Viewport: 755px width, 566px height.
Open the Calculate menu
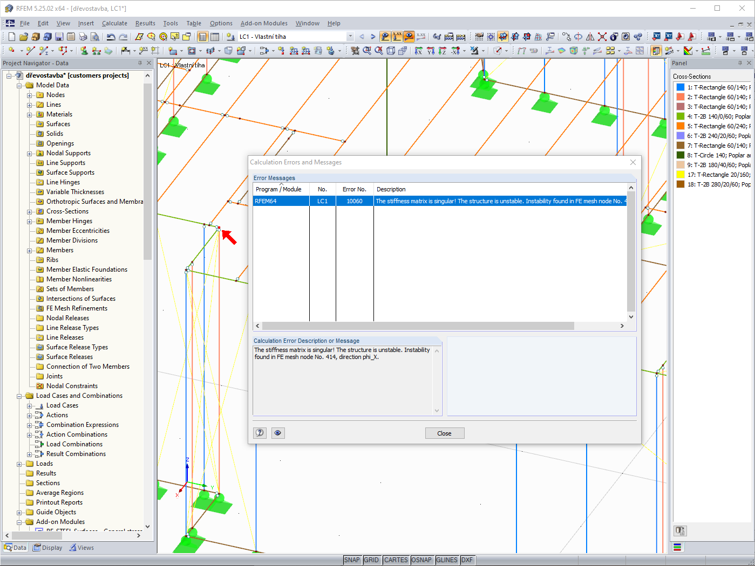click(114, 23)
